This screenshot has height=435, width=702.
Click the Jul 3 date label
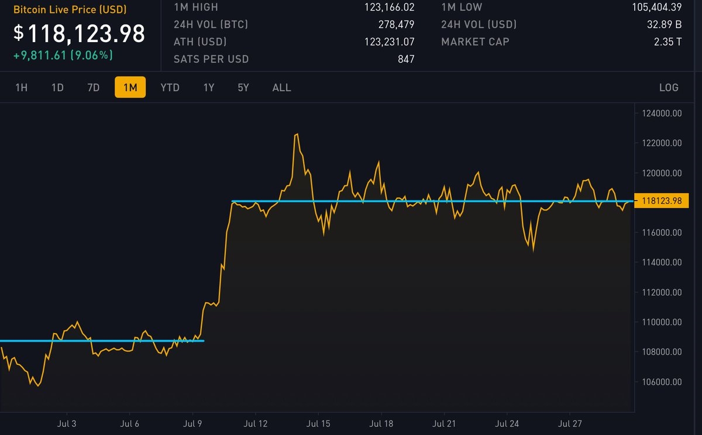click(x=66, y=423)
